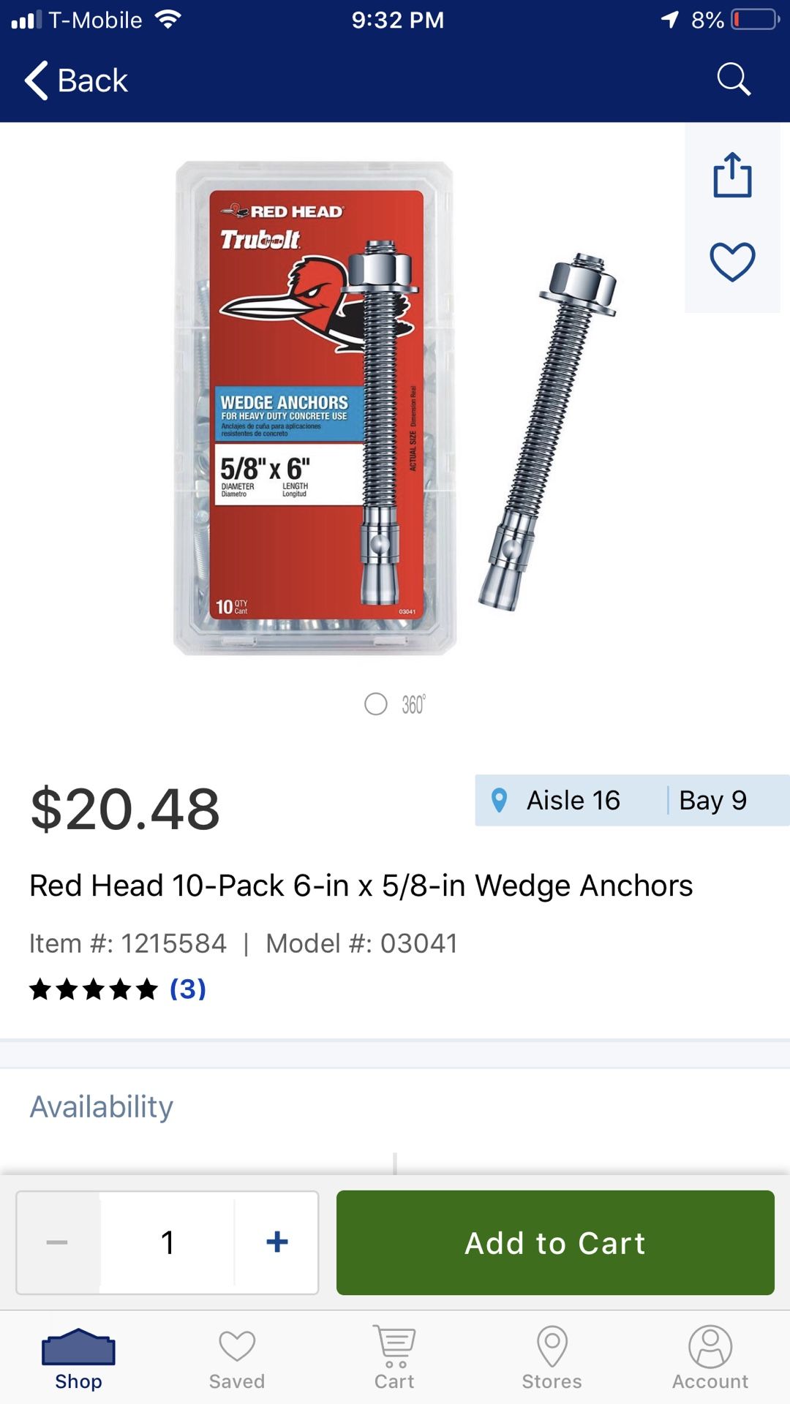Screen dimensions: 790x1404
Task: Expand the Availability section
Action: coord(102,1106)
